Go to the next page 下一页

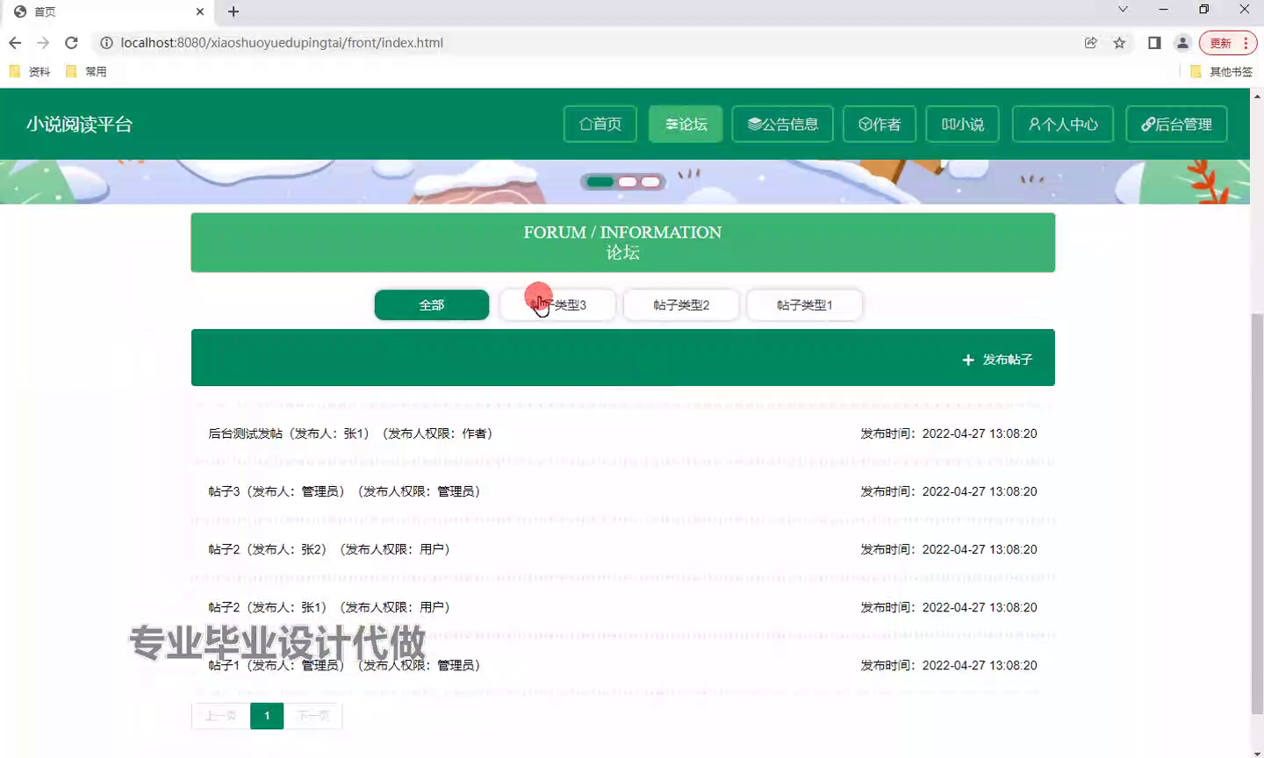coord(312,716)
